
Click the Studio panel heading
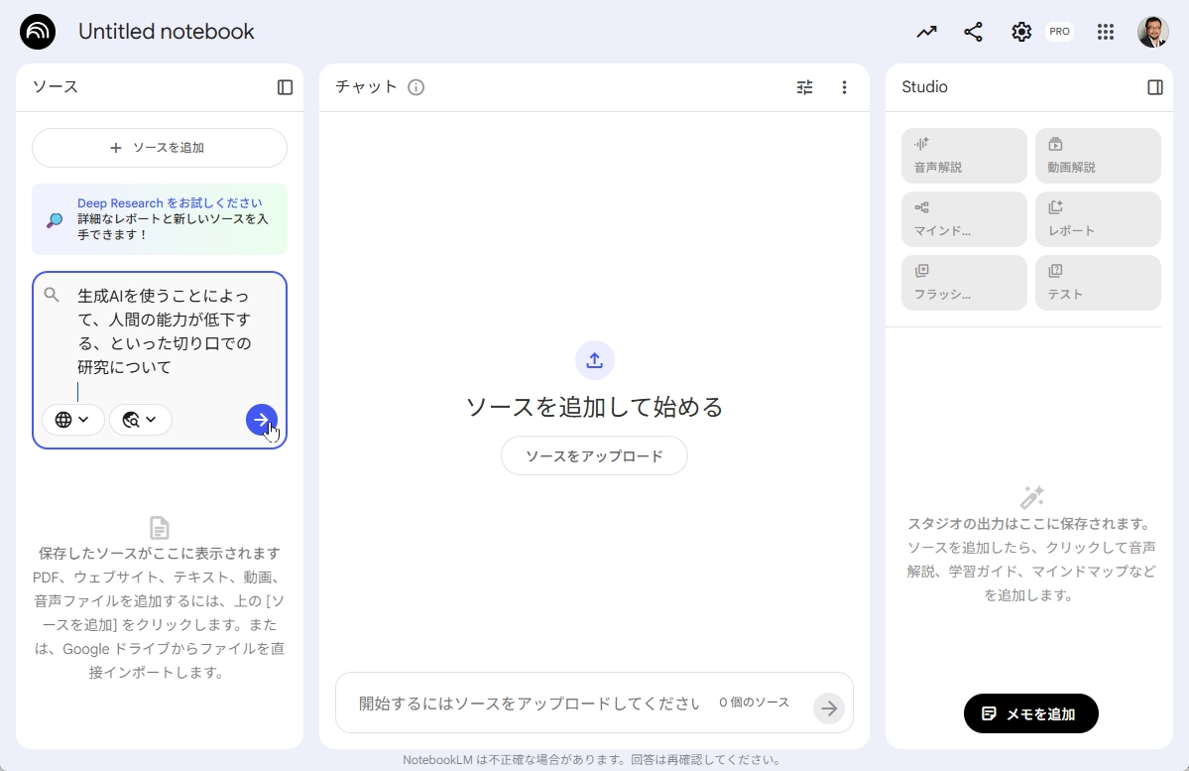[924, 86]
